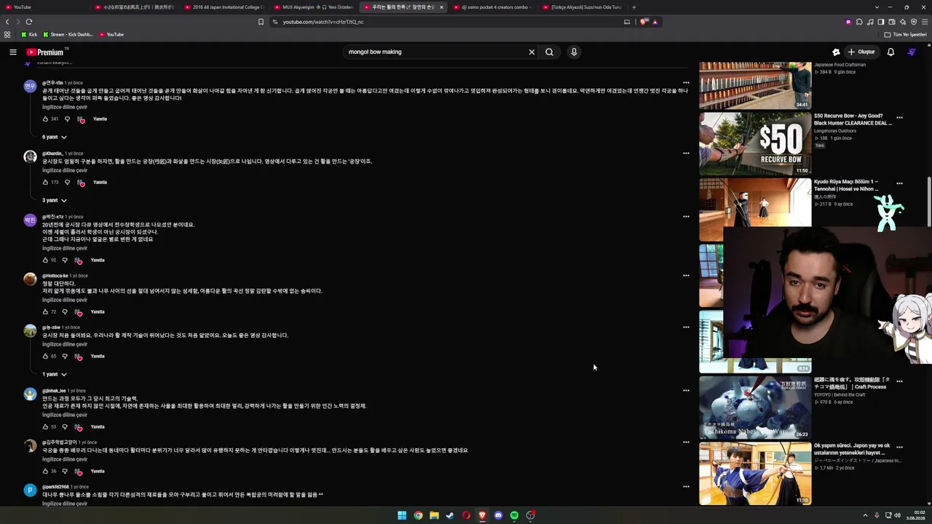Start voice search with microphone
The image size is (932, 524).
tap(574, 52)
